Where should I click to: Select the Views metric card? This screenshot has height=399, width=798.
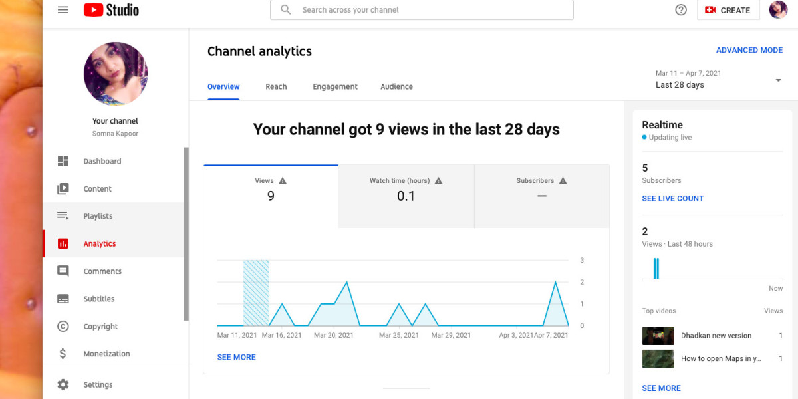pyautogui.click(x=271, y=196)
